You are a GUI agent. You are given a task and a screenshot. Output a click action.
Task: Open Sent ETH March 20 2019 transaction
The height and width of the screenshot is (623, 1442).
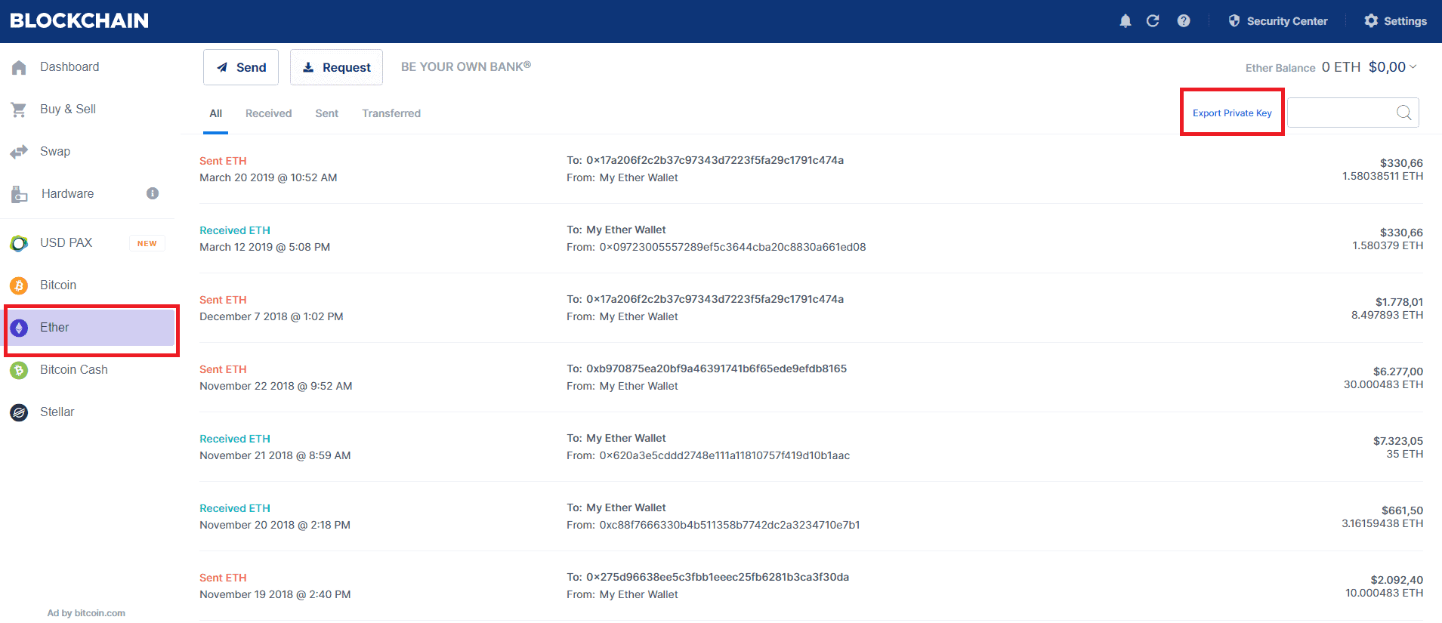(x=811, y=169)
